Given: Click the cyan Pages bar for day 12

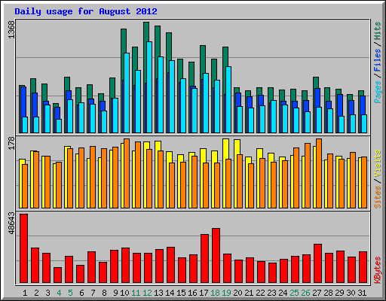Looking at the screenshot, I should pos(149,87).
